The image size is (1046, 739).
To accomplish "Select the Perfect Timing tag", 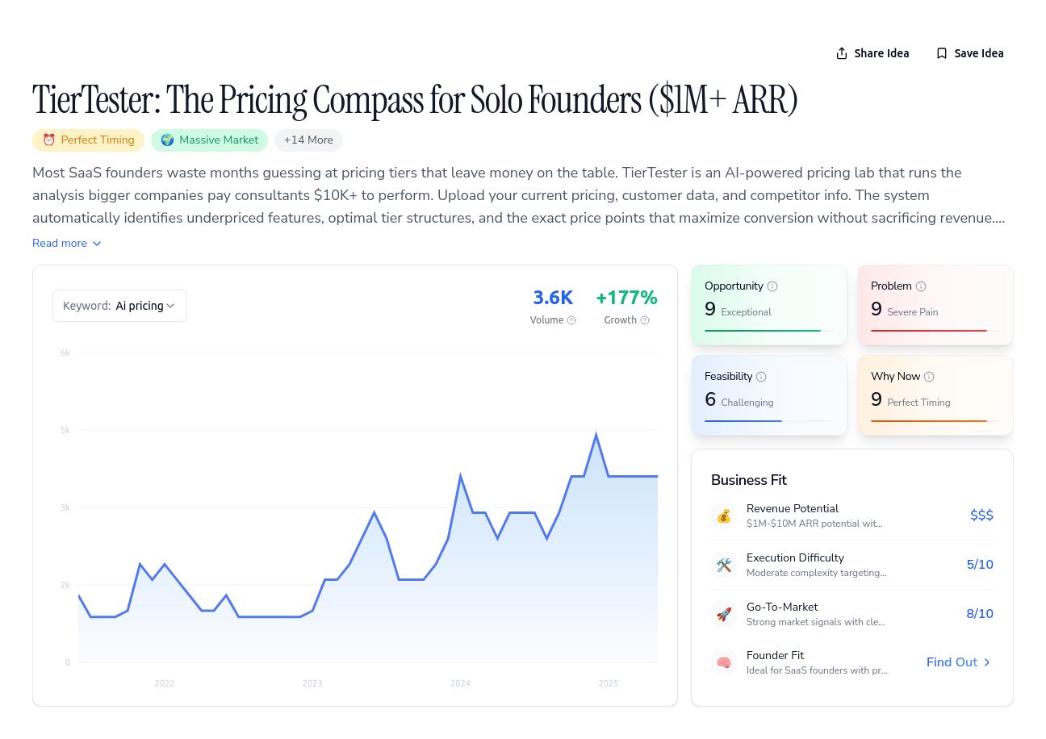I will pos(88,140).
